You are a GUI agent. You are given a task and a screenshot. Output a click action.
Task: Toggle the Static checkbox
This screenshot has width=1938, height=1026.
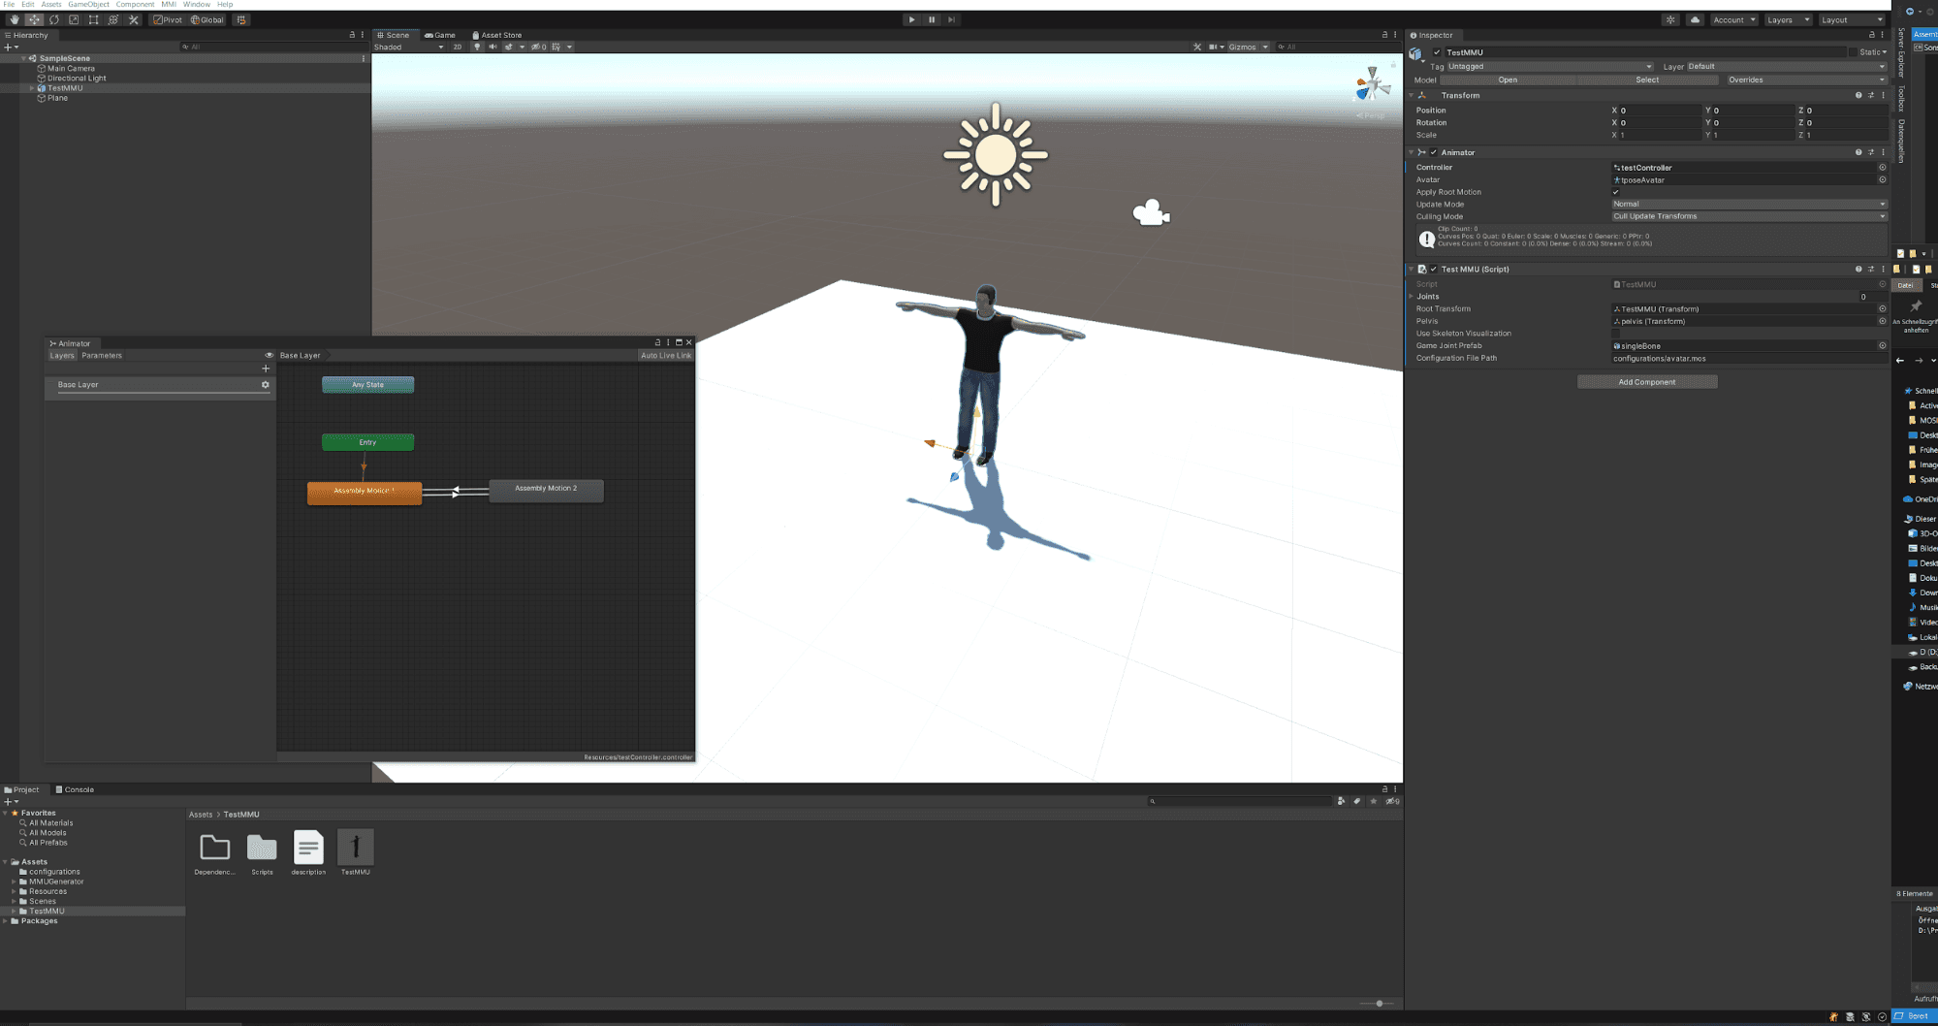tap(1853, 52)
